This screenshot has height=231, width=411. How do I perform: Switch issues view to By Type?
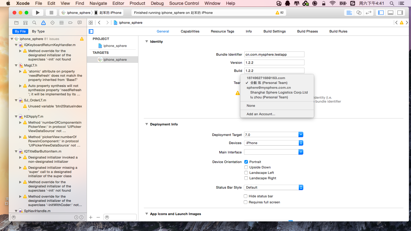[x=38, y=31]
